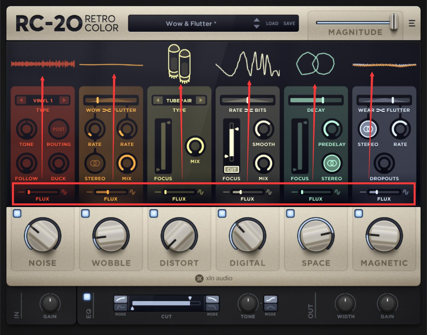Toggle the MAGNETIC module power button

359,213
